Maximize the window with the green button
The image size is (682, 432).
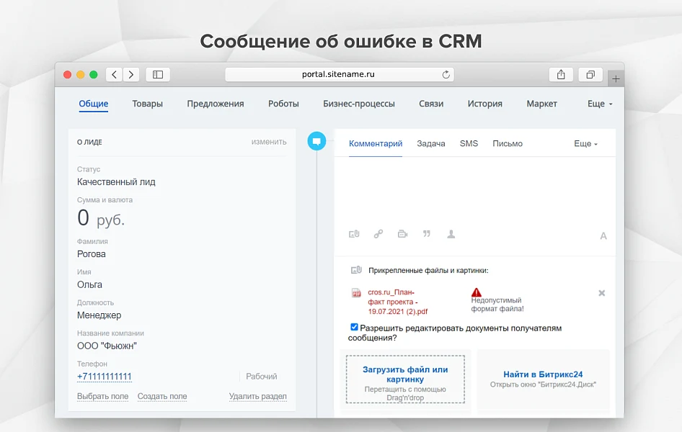coord(94,75)
